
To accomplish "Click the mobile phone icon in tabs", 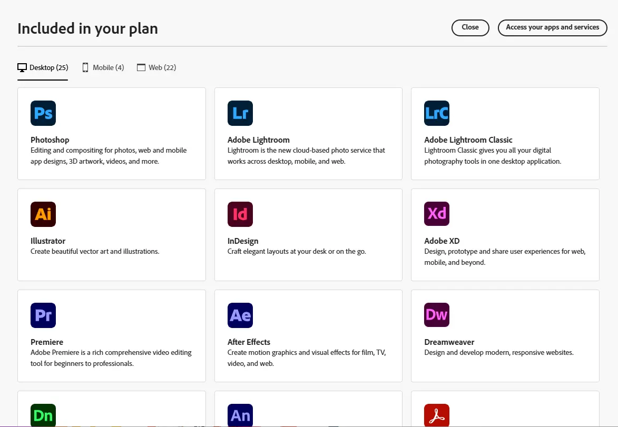I will pyautogui.click(x=85, y=68).
